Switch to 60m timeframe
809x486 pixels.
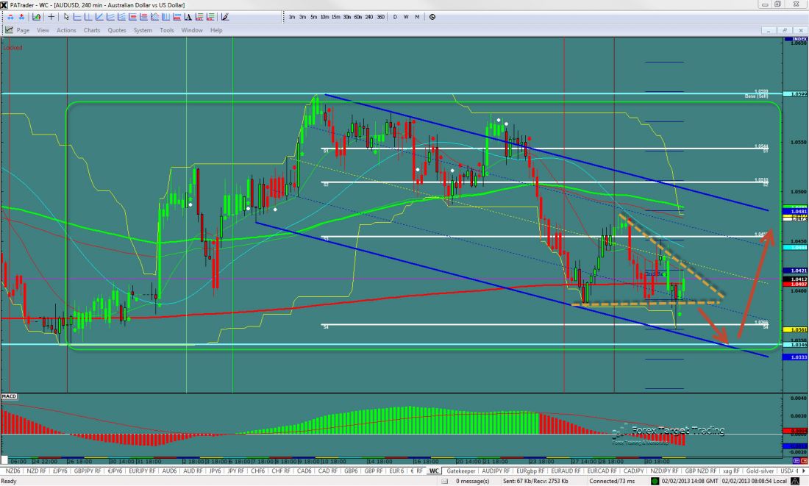(x=357, y=17)
